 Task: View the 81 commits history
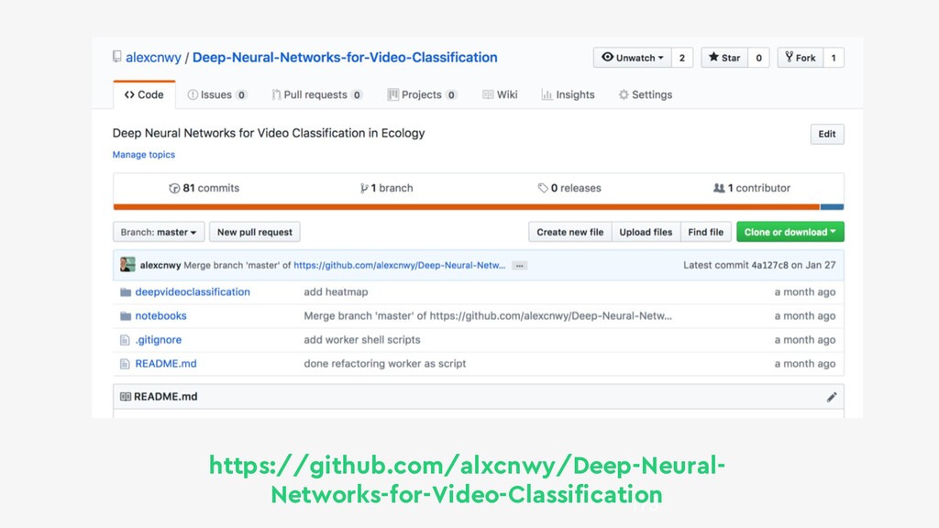(x=204, y=188)
